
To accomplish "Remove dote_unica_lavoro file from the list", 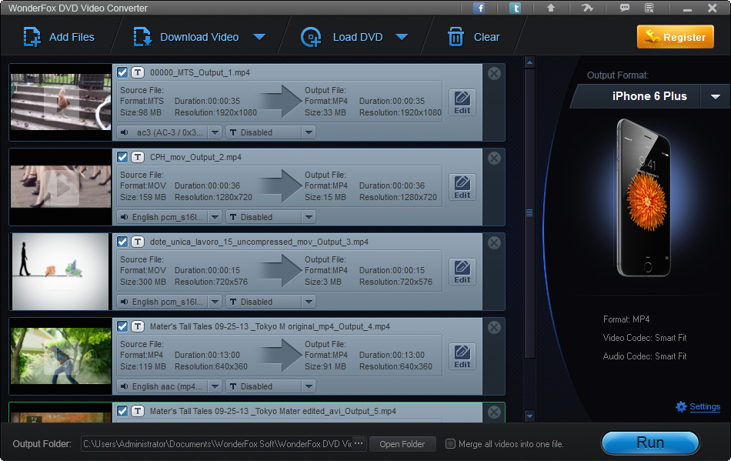I will click(494, 242).
